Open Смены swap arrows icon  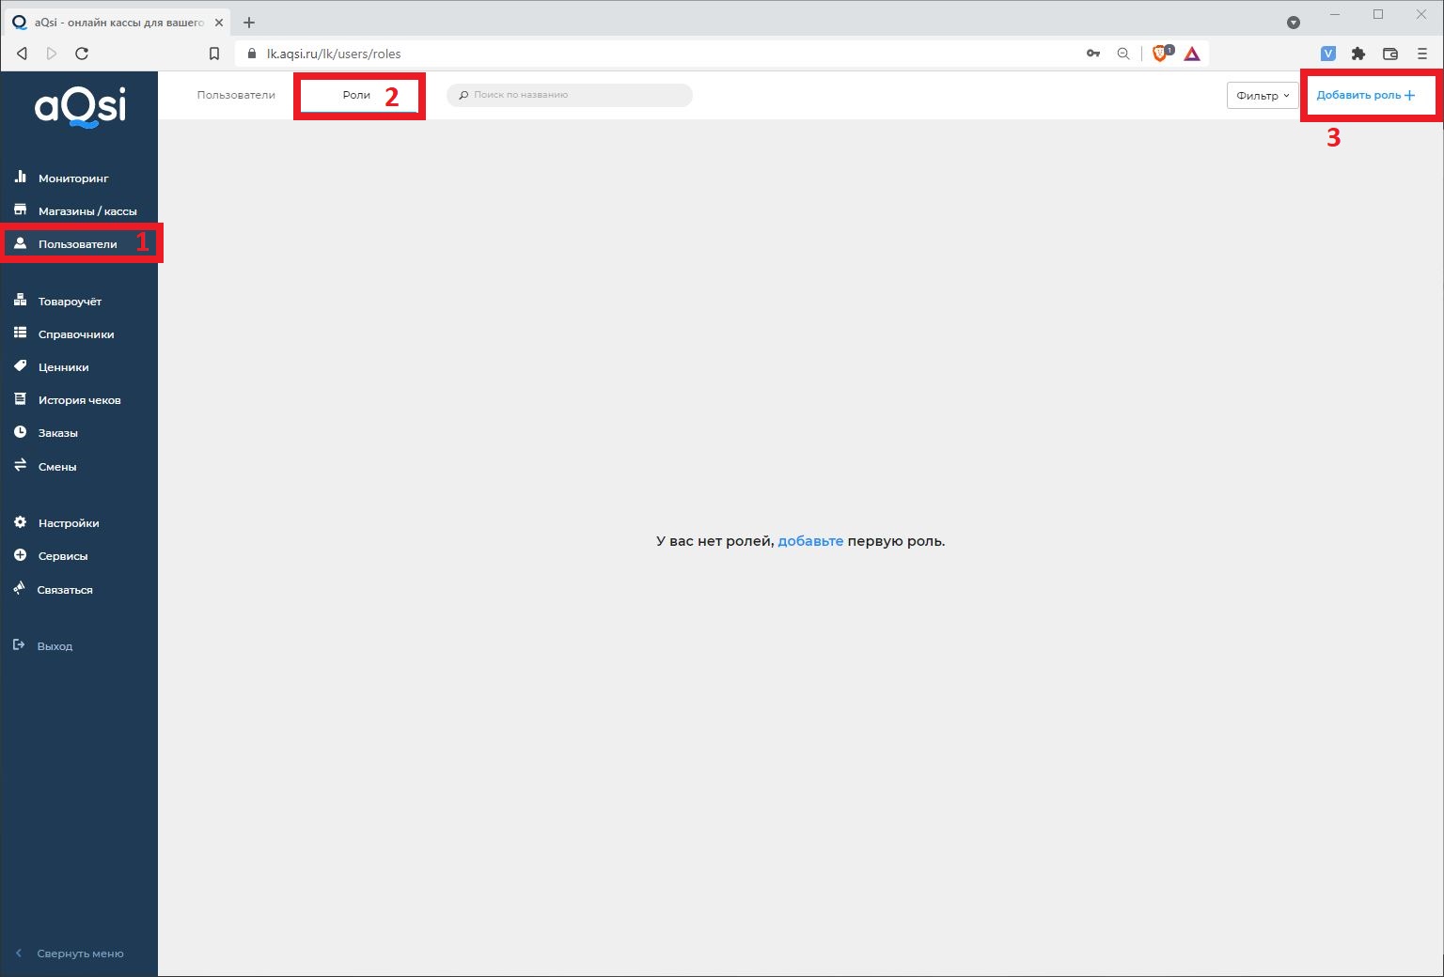pyautogui.click(x=20, y=465)
